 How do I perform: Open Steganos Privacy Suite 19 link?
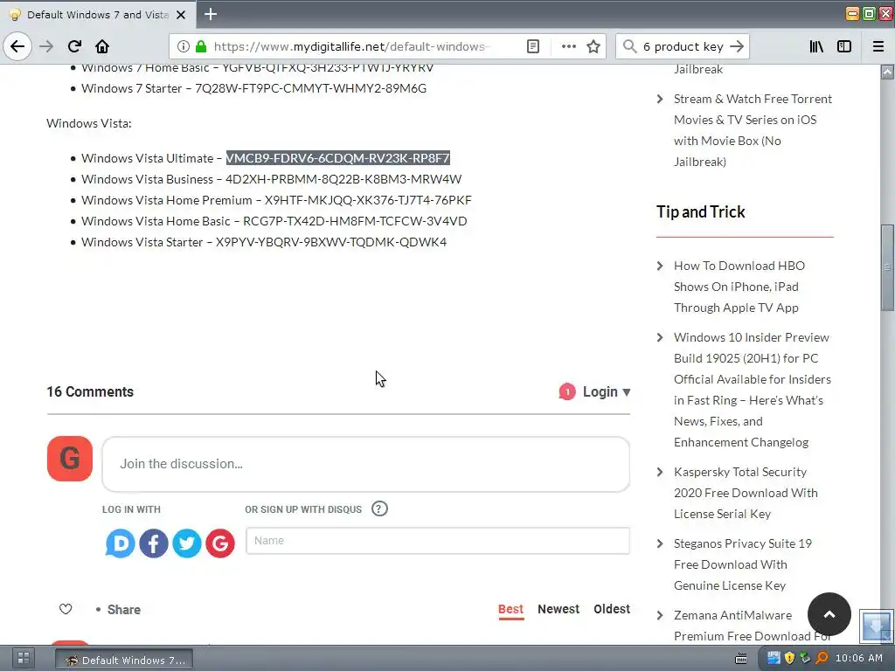tap(743, 564)
